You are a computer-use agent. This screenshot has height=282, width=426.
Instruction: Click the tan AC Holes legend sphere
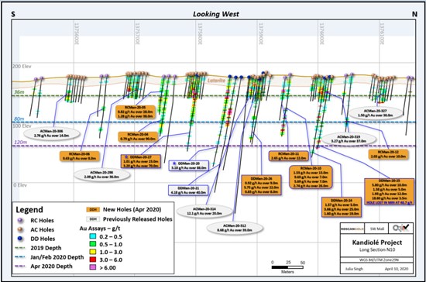click(x=20, y=229)
